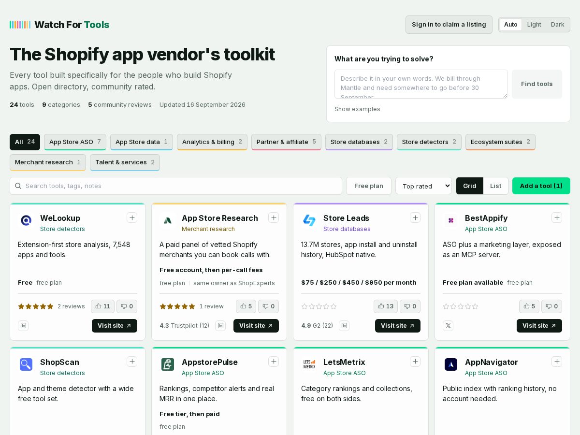Visit the Store Leads site
The height and width of the screenshot is (435, 580).
(398, 326)
